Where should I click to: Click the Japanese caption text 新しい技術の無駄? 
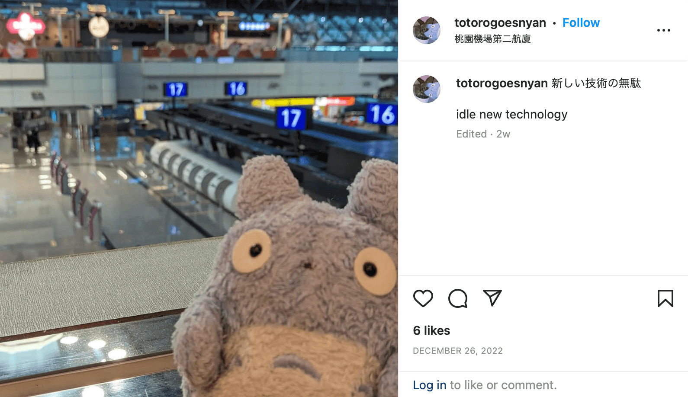coord(596,83)
